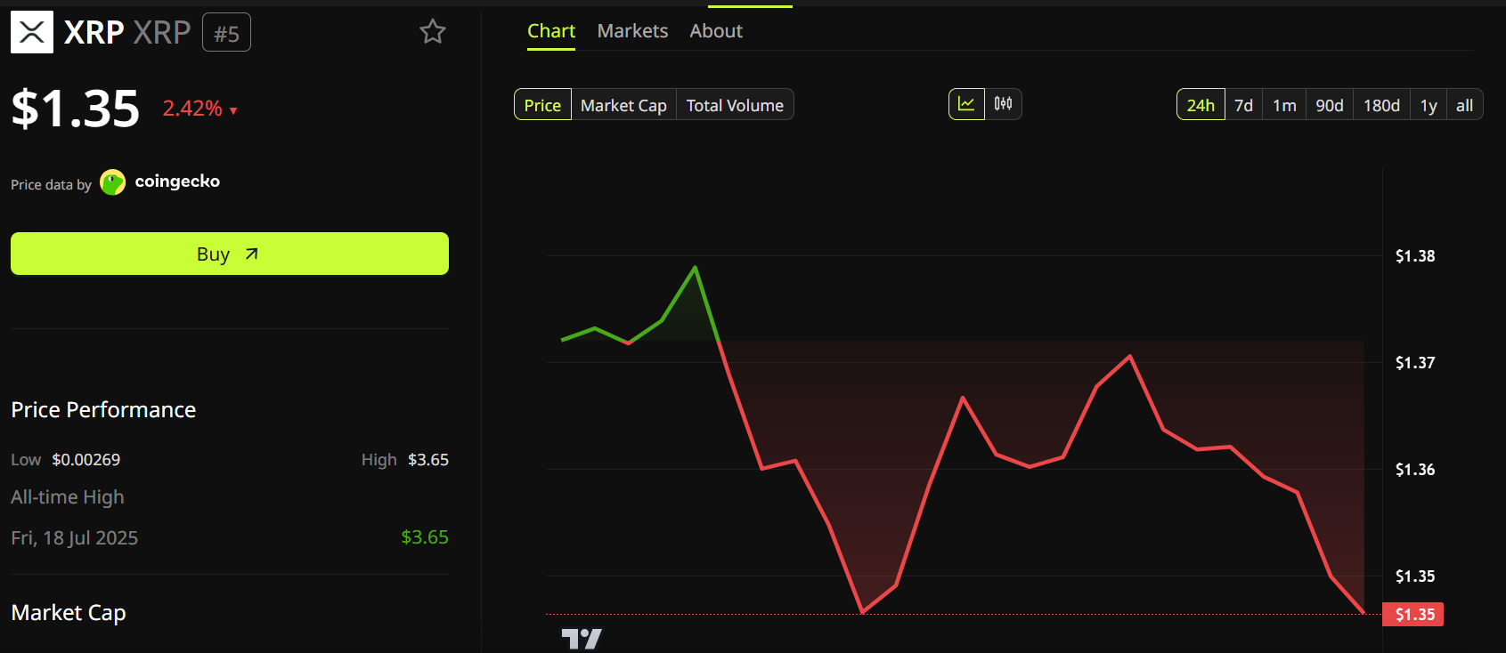This screenshot has width=1506, height=653.
Task: Select the Total Volume data view
Action: (x=735, y=105)
